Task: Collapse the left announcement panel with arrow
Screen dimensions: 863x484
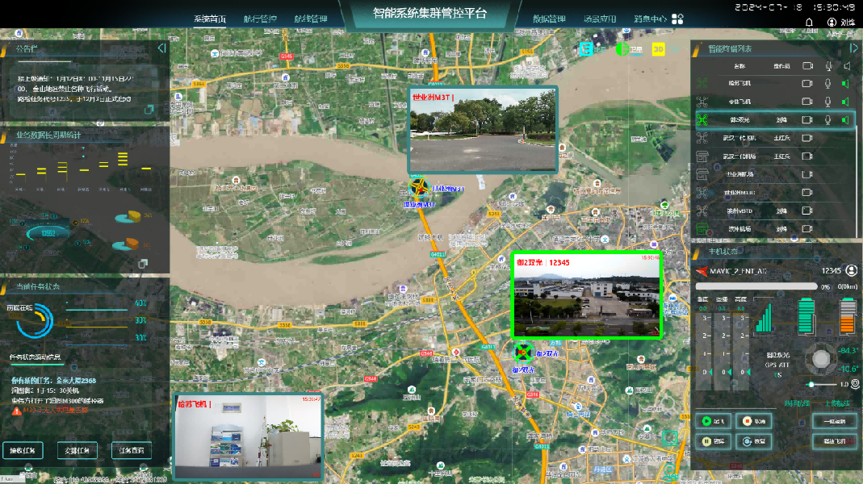Action: 161,48
